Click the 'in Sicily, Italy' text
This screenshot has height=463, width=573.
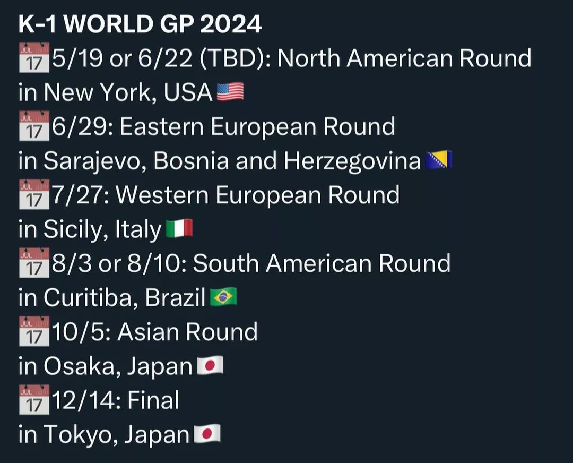(90, 229)
